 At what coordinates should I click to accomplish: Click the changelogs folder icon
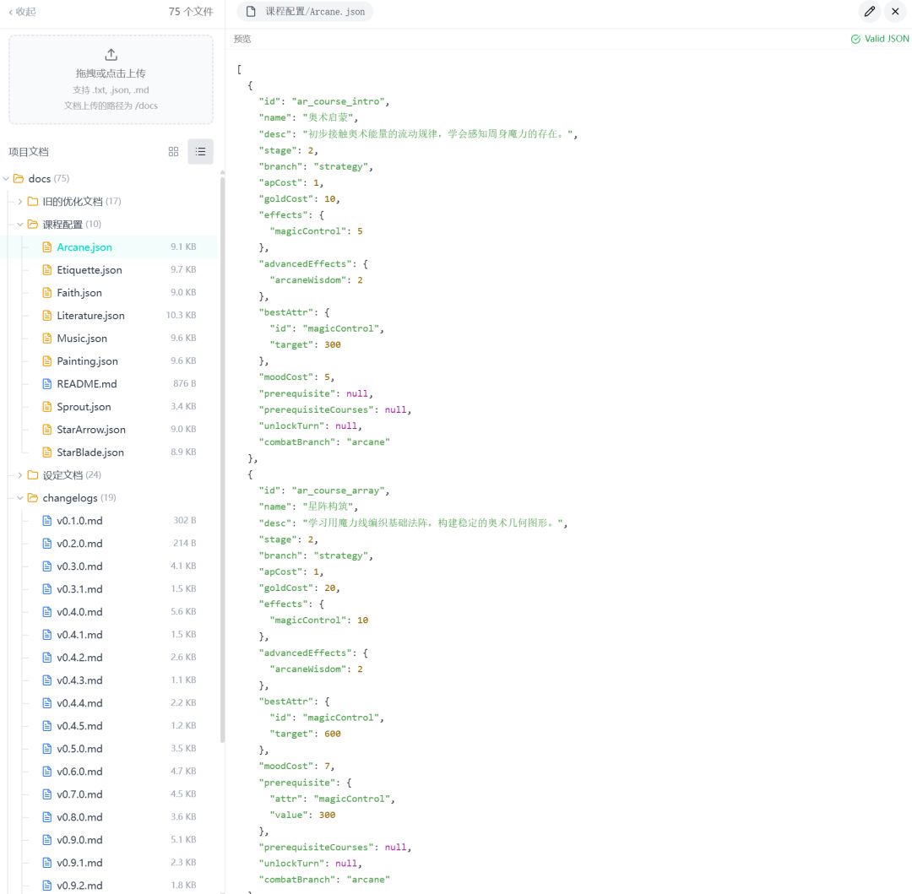[x=33, y=497]
